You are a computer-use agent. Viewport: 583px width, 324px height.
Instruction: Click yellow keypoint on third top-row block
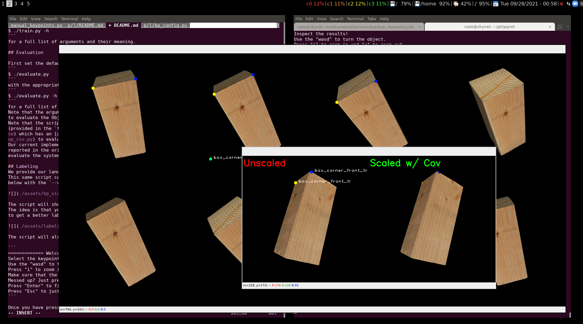[337, 102]
